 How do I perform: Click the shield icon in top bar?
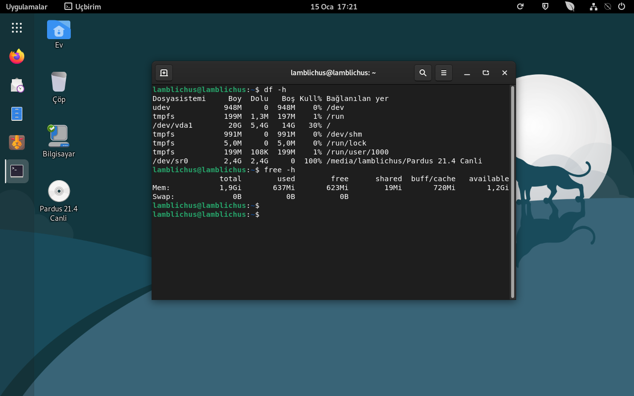click(545, 6)
